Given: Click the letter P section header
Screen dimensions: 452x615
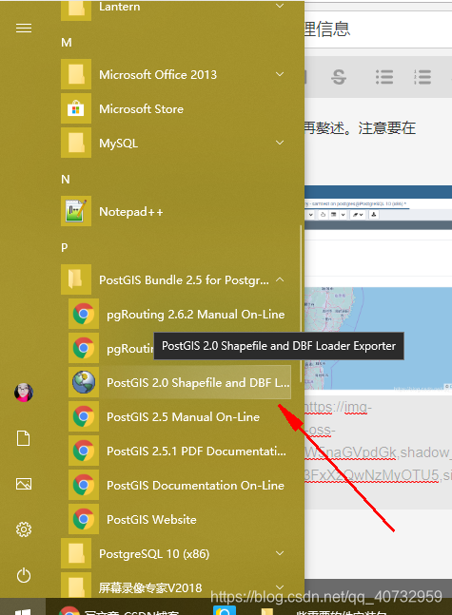Looking at the screenshot, I should pos(65,247).
